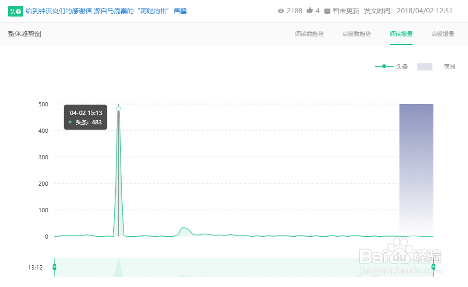Image resolution: width=468 pixels, height=287 pixels.
Task: Click the publish time 2018/04/02 12:51
Action: click(424, 11)
